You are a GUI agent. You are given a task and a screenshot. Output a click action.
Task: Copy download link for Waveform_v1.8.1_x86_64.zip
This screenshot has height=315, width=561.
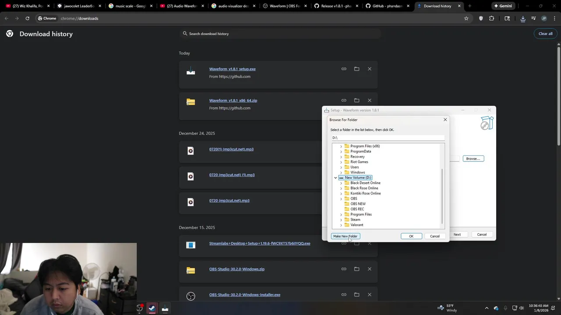click(x=344, y=100)
